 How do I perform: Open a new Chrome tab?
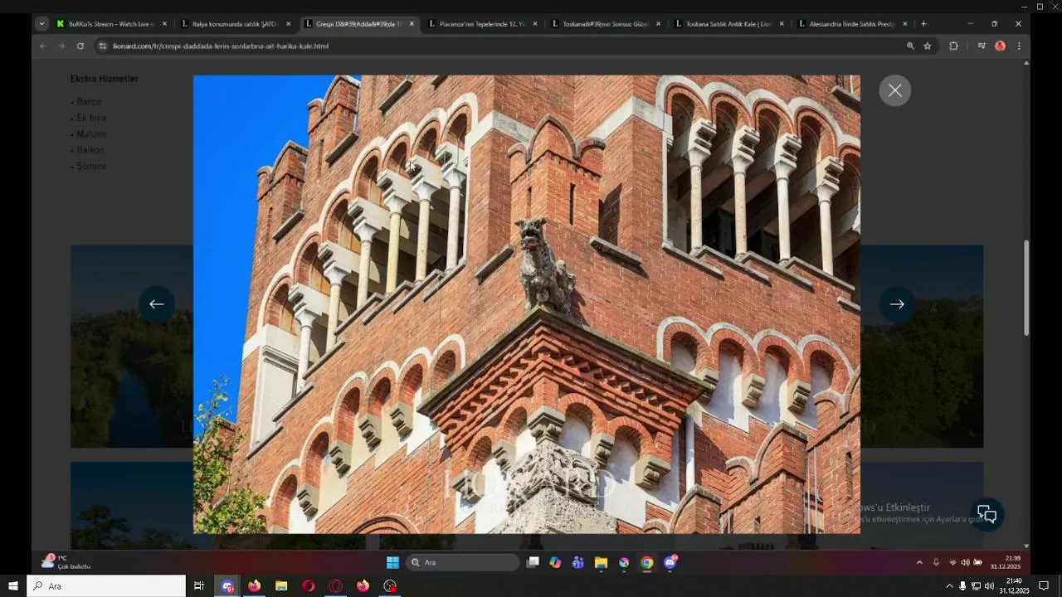click(923, 24)
